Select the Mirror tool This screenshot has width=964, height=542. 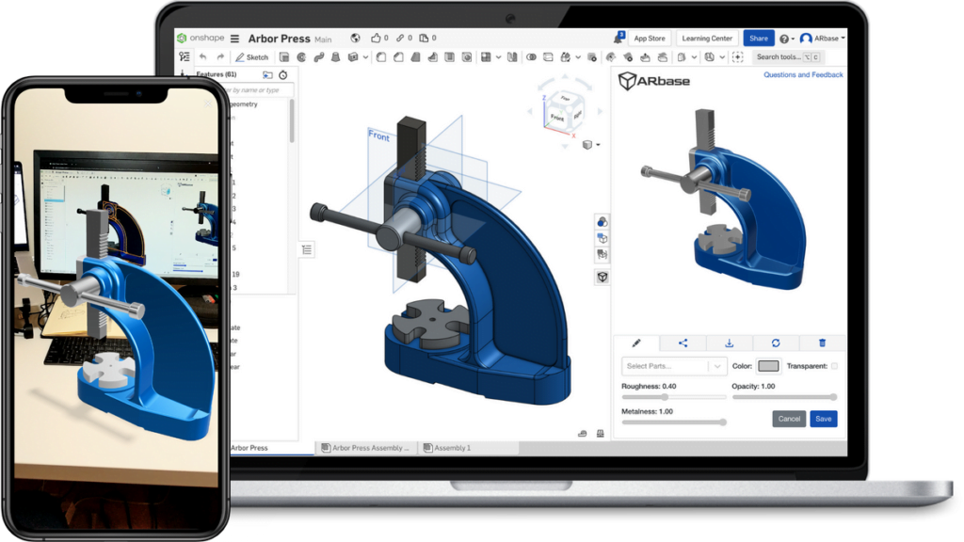(x=512, y=57)
